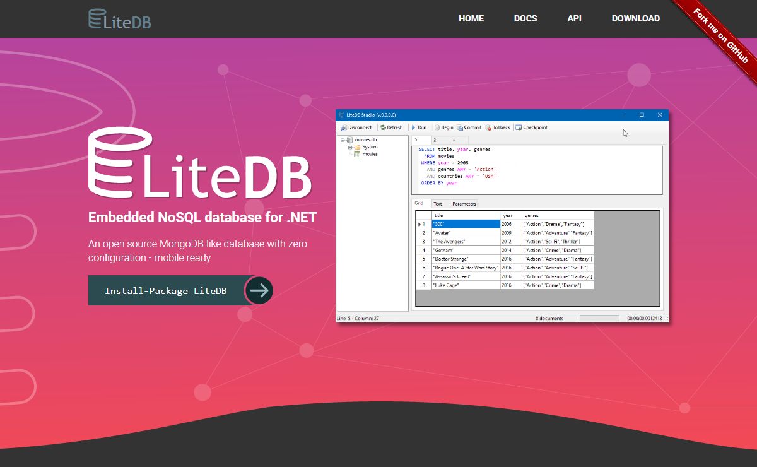This screenshot has width=757, height=467.
Task: Click "Line: 5 - Column: 27" status text
Action: point(358,319)
